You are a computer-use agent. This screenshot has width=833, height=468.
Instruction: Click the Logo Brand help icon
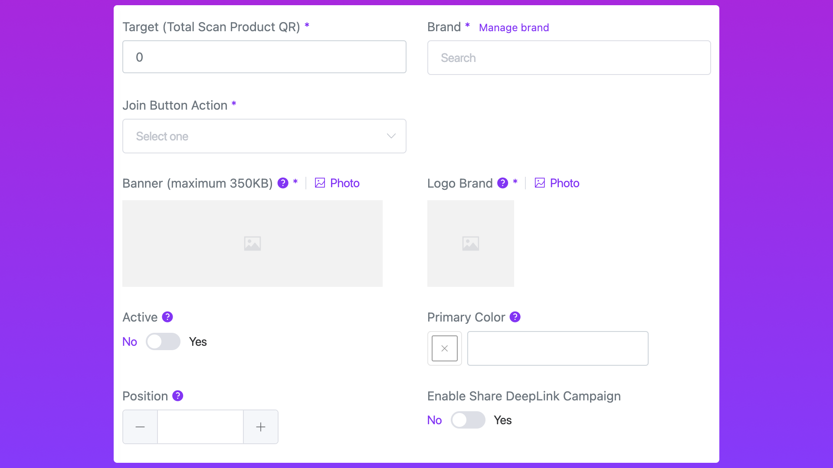[502, 183]
